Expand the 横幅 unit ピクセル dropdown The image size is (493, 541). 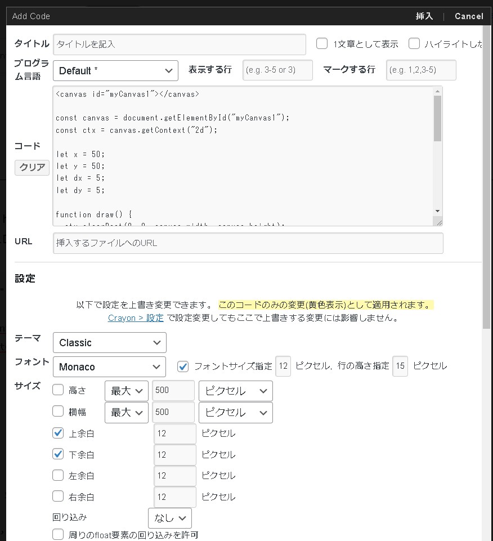[x=236, y=413]
